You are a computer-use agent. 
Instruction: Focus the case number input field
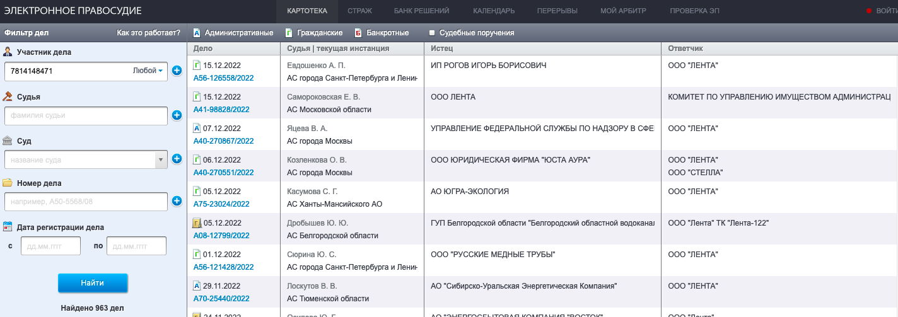pyautogui.click(x=86, y=202)
